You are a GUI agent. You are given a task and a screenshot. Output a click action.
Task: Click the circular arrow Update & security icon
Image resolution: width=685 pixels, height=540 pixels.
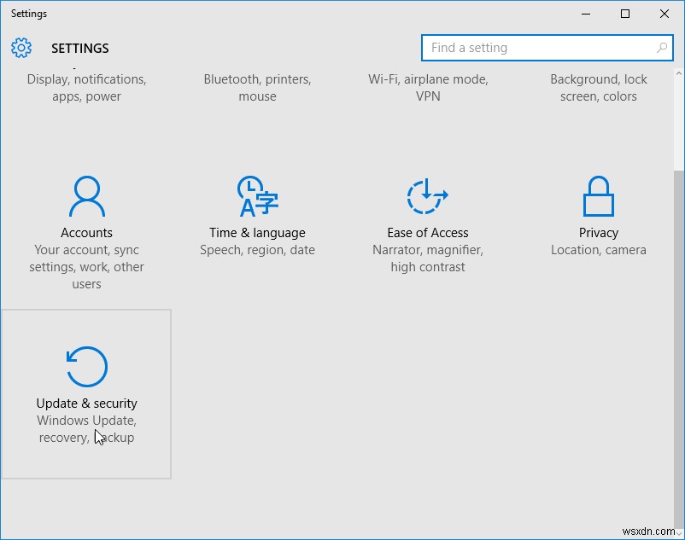tap(85, 365)
